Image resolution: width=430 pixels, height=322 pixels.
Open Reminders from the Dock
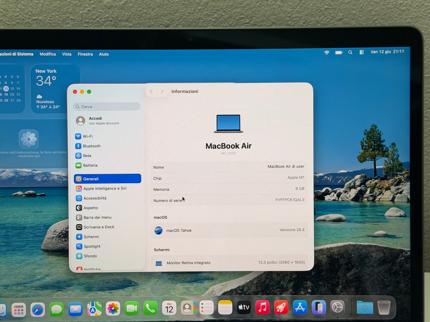point(207,308)
